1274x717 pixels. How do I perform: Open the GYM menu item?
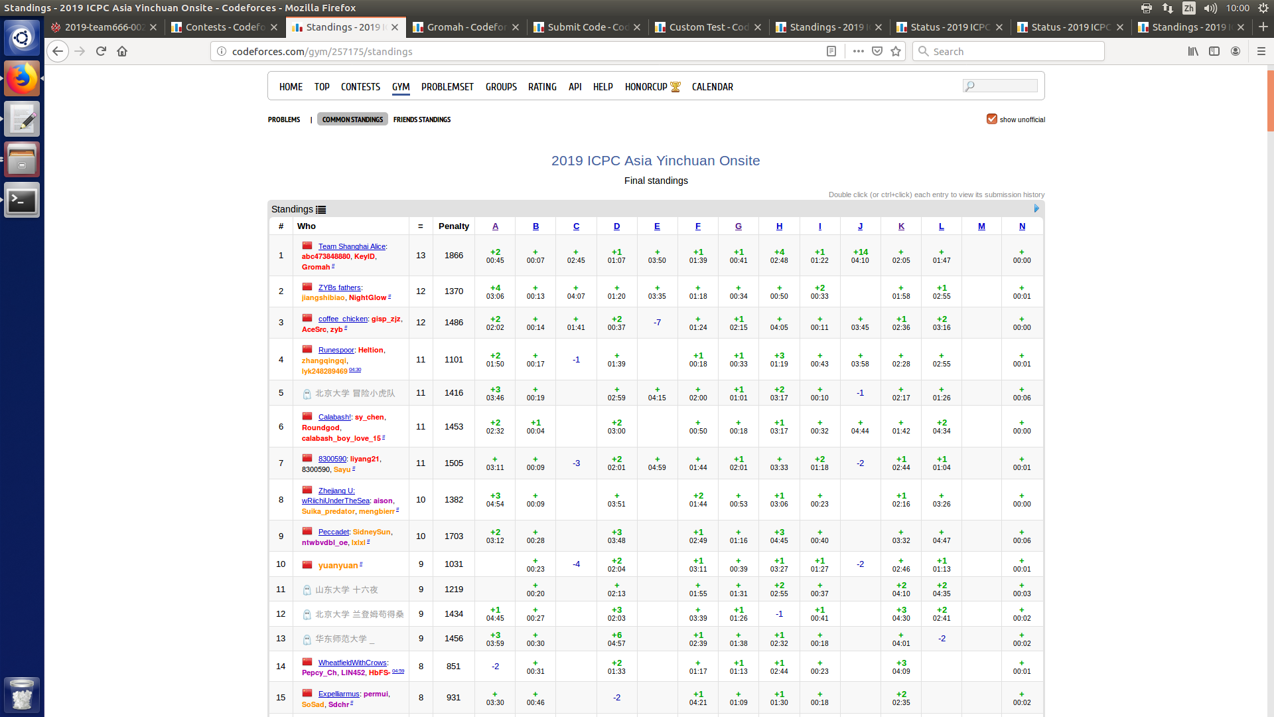pyautogui.click(x=401, y=87)
